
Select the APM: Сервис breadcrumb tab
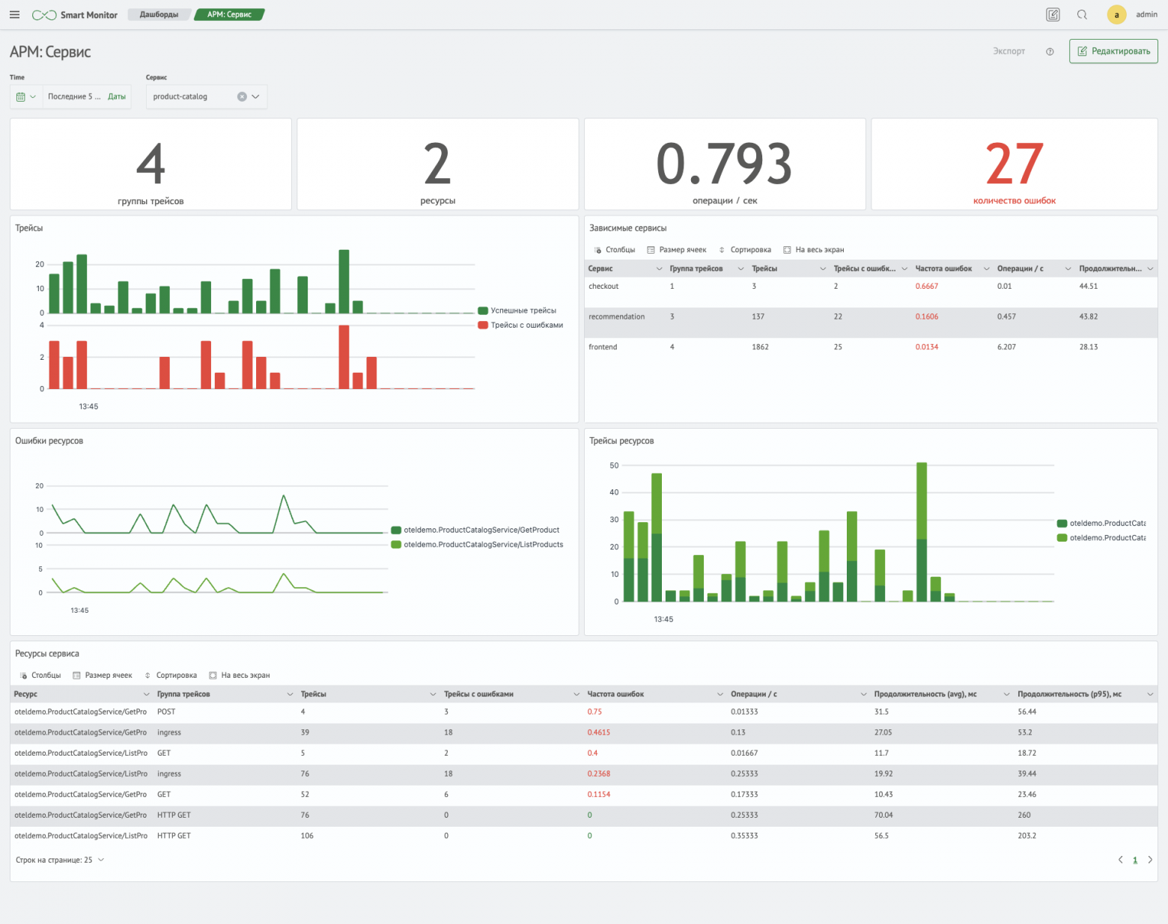tap(229, 15)
